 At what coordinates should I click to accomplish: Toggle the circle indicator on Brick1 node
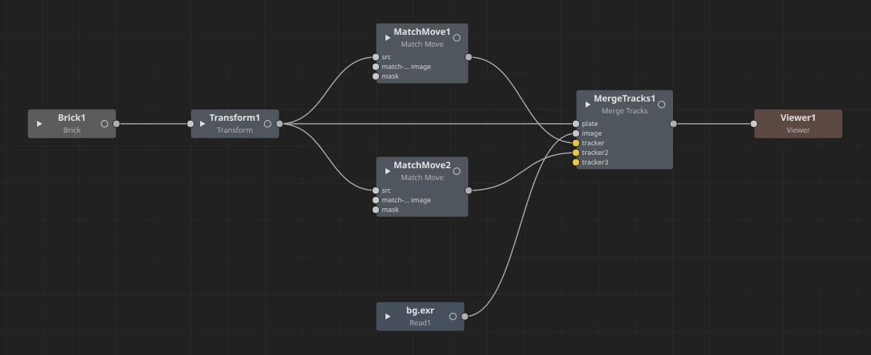105,124
